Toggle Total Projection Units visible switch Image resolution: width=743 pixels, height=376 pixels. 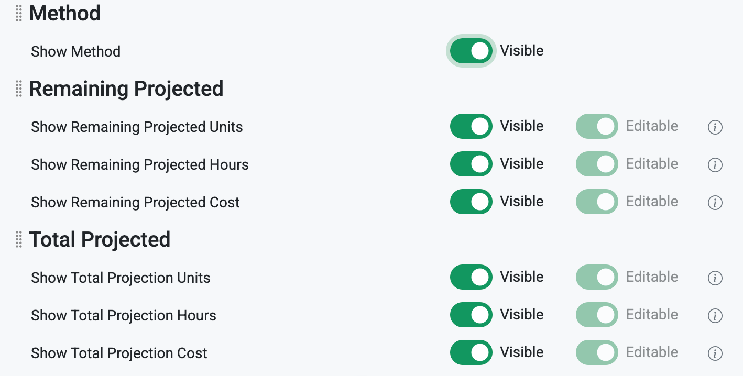(471, 277)
